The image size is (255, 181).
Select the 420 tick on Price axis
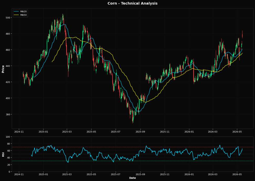(x=8, y=82)
